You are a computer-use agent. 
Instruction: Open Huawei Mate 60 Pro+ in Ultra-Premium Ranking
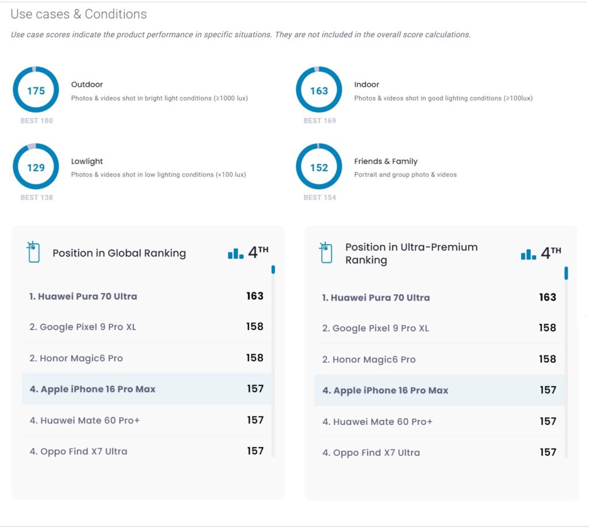(377, 421)
